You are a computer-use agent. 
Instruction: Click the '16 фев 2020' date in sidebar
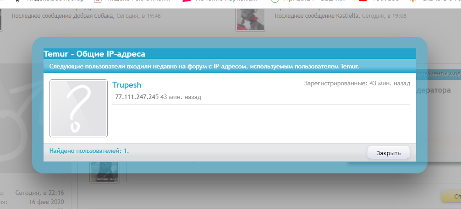[46, 202]
